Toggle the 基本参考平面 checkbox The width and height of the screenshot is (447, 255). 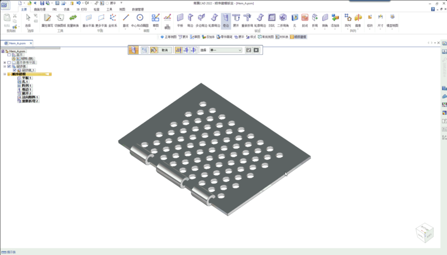coord(8,62)
